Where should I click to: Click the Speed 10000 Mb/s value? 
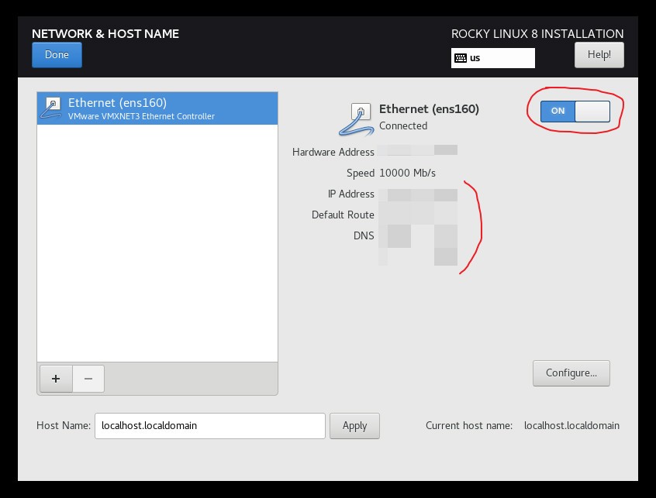[x=408, y=173]
